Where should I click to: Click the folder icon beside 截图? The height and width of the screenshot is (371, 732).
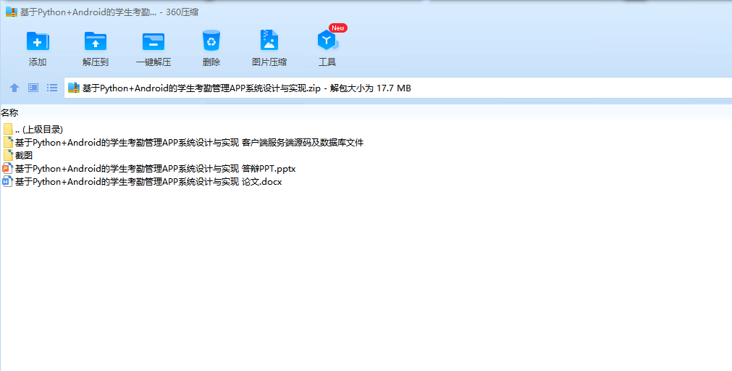click(x=8, y=155)
